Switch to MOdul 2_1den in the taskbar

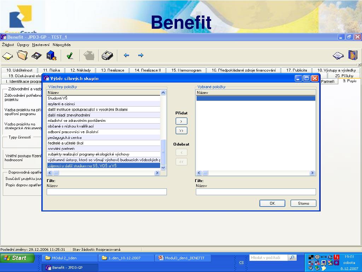pyautogui.click(x=70, y=258)
